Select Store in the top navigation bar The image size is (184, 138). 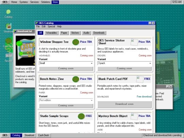[55, 2]
